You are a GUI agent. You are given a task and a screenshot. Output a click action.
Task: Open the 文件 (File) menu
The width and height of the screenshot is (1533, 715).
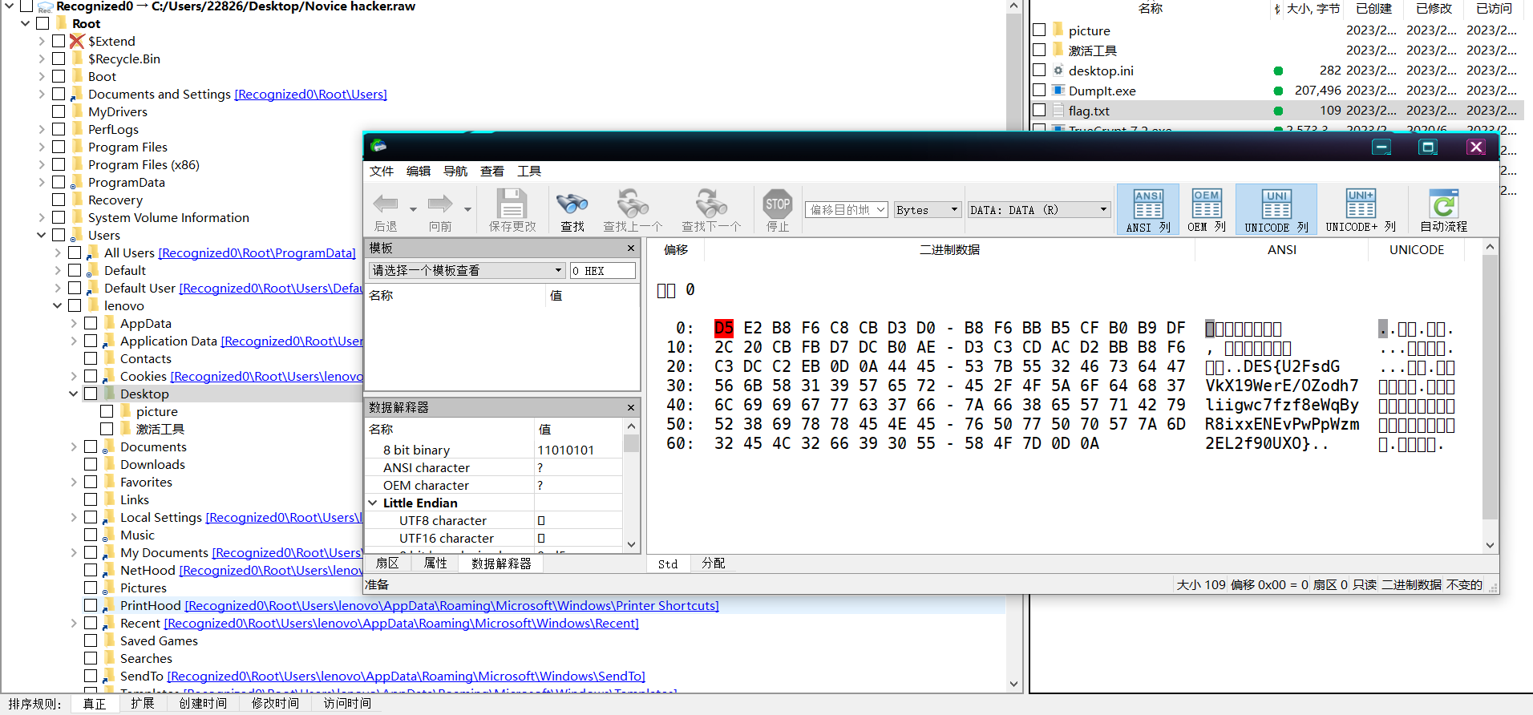(382, 171)
